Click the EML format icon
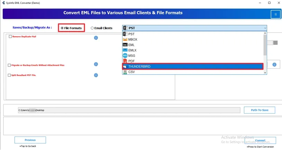The width and height of the screenshot is (282, 150). point(125,45)
